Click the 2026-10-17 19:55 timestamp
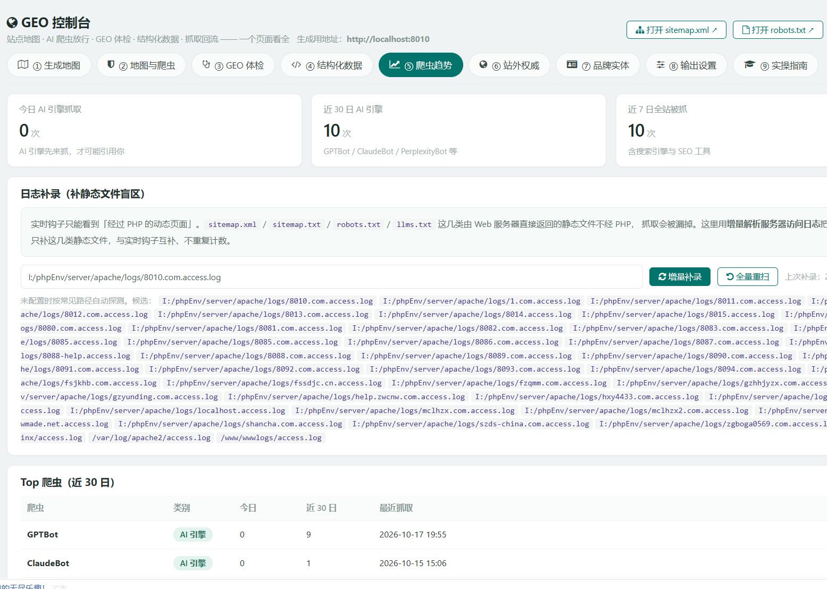This screenshot has width=827, height=589. click(x=413, y=535)
